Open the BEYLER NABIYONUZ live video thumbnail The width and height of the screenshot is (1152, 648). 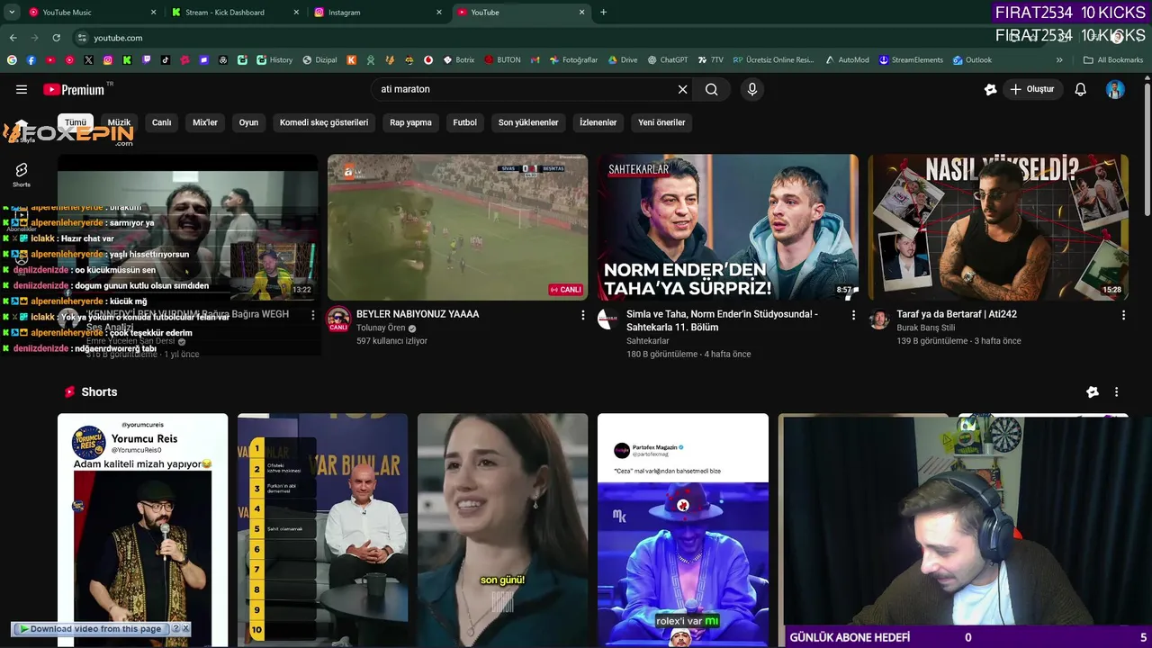click(x=457, y=227)
